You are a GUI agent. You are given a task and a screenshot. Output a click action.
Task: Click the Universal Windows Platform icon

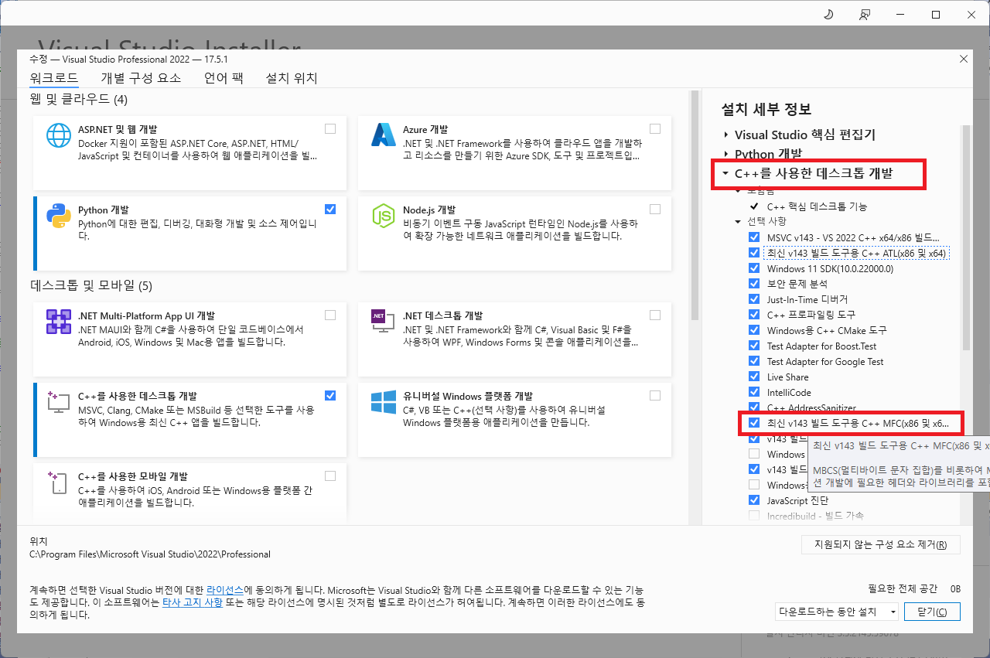pyautogui.click(x=384, y=403)
